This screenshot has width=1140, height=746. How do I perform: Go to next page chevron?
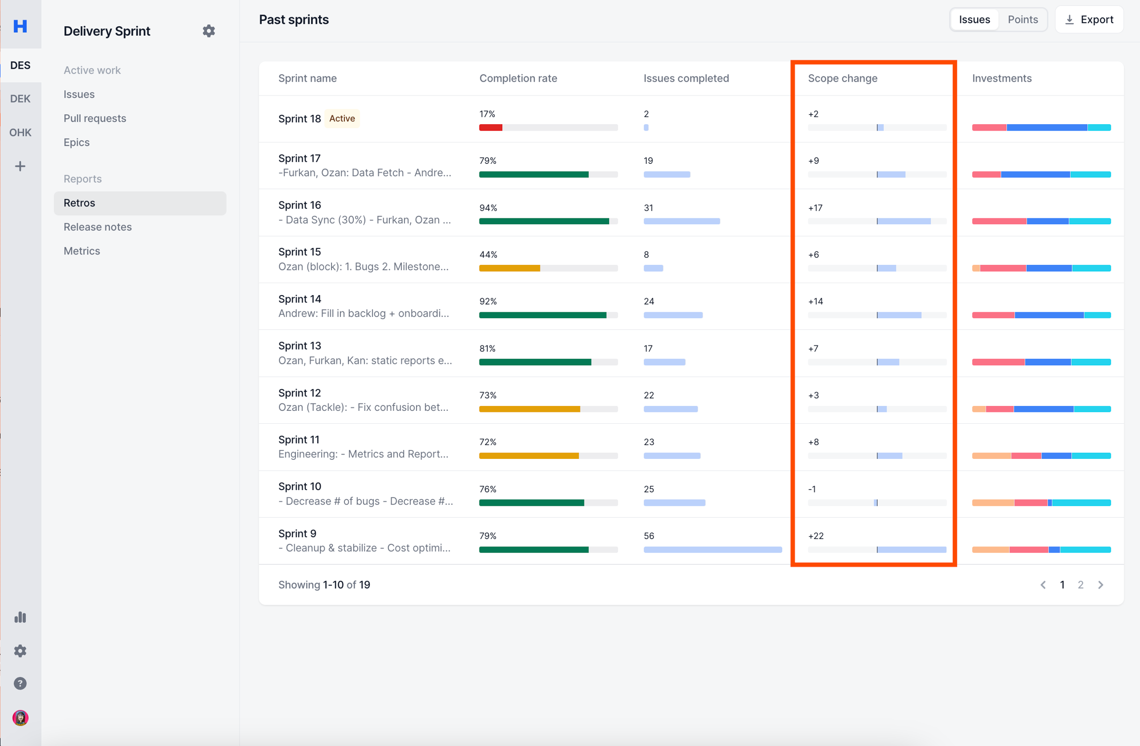pyautogui.click(x=1100, y=585)
